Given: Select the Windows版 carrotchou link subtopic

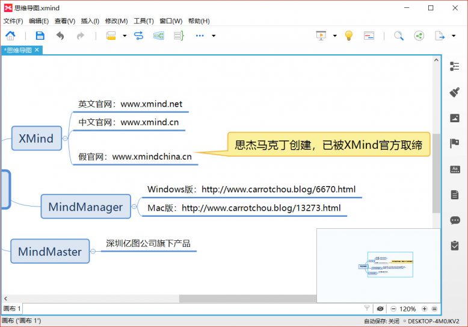Looking at the screenshot, I should (x=251, y=190).
